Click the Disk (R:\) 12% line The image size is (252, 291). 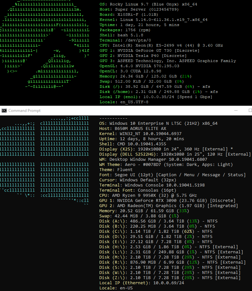coord(172,262)
